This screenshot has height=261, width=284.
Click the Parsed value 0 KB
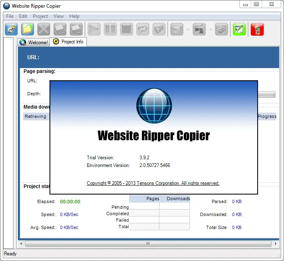click(x=237, y=201)
